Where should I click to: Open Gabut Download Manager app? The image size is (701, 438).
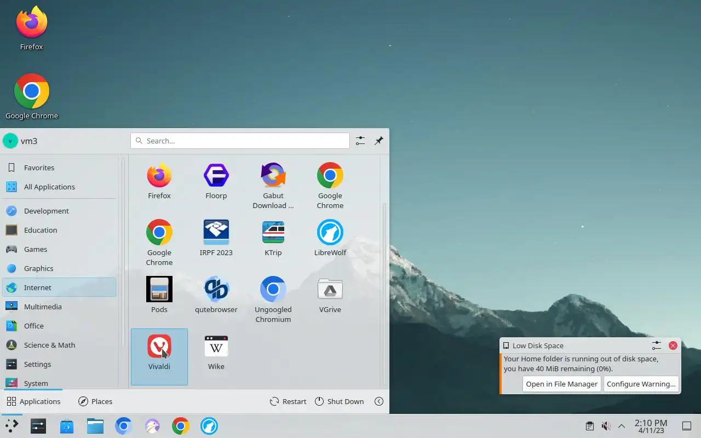tap(273, 186)
